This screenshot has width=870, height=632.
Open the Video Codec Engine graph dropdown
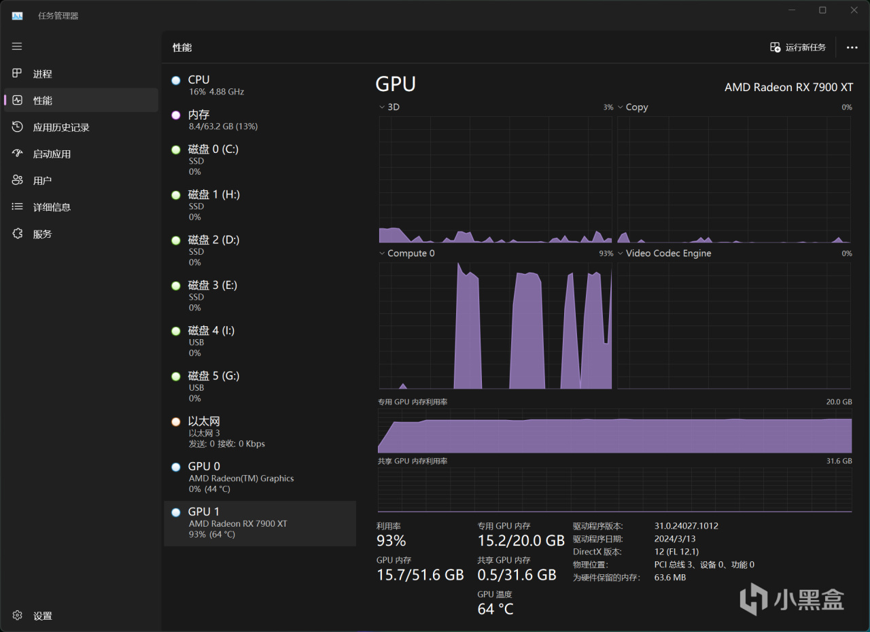pyautogui.click(x=664, y=253)
